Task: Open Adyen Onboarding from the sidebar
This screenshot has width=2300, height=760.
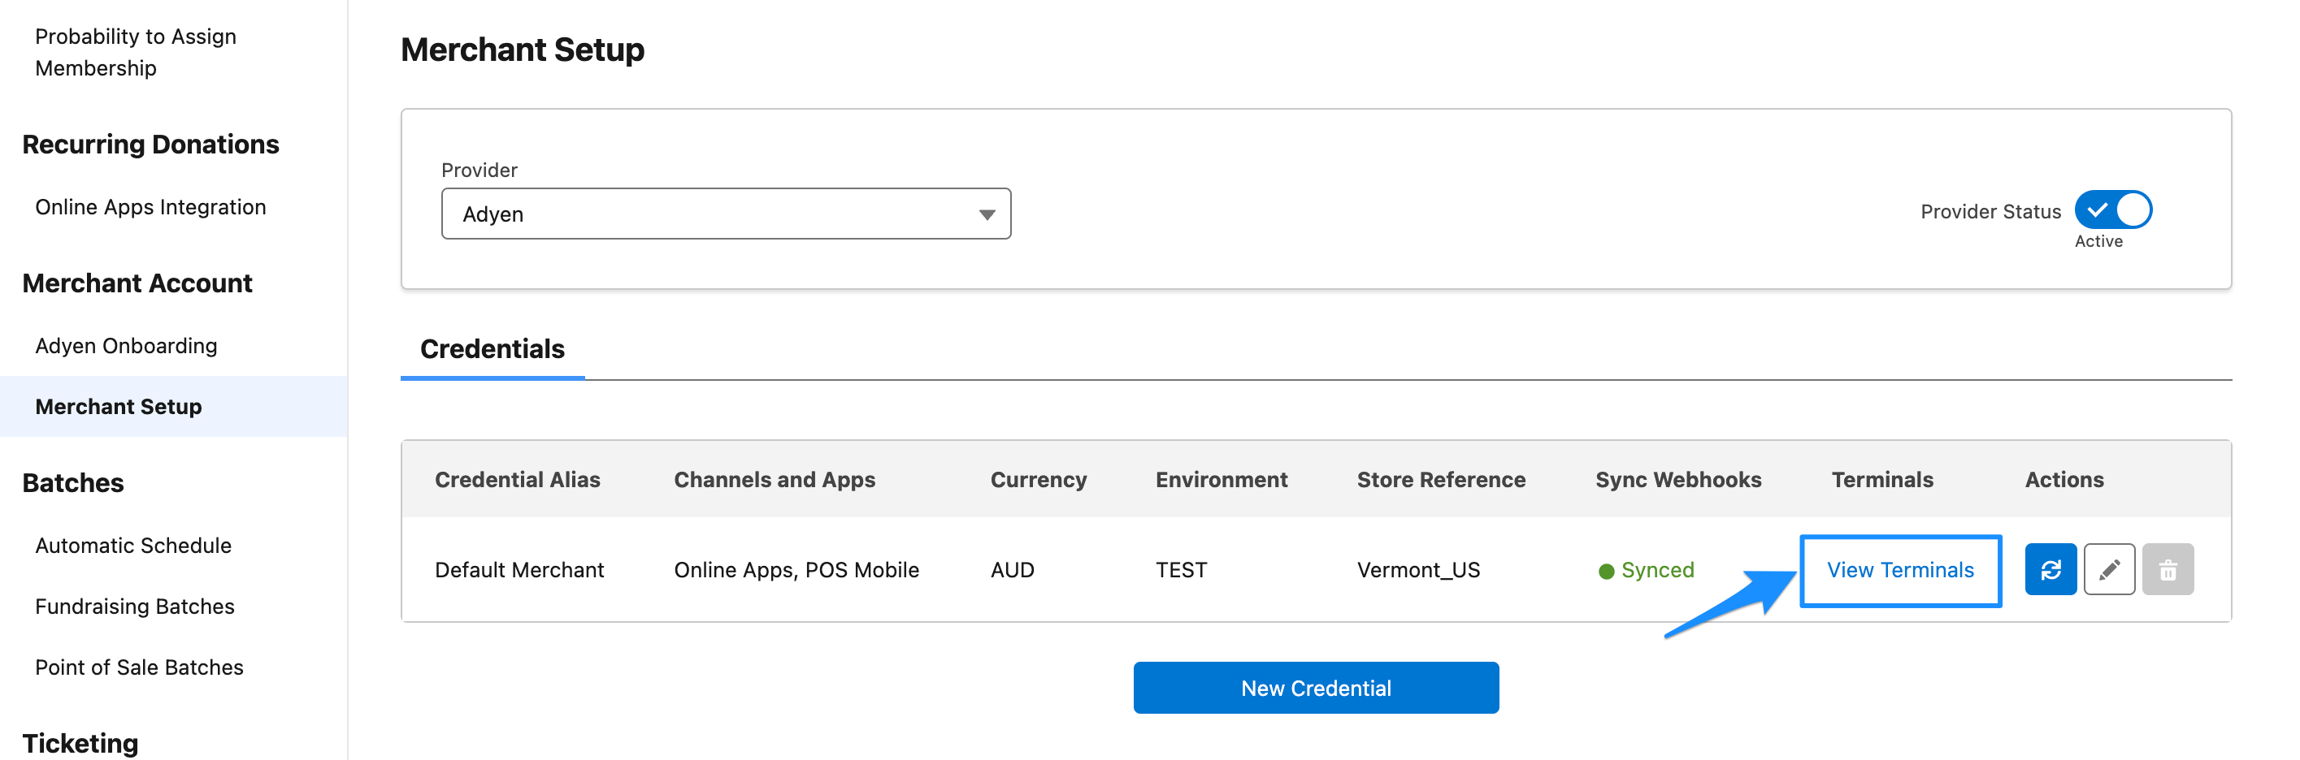Action: point(126,345)
